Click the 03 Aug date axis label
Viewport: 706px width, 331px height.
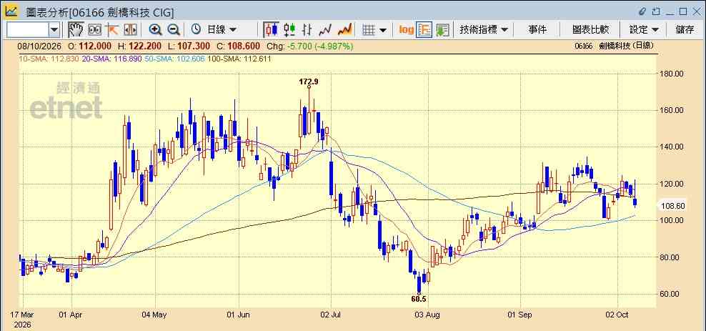(x=427, y=315)
